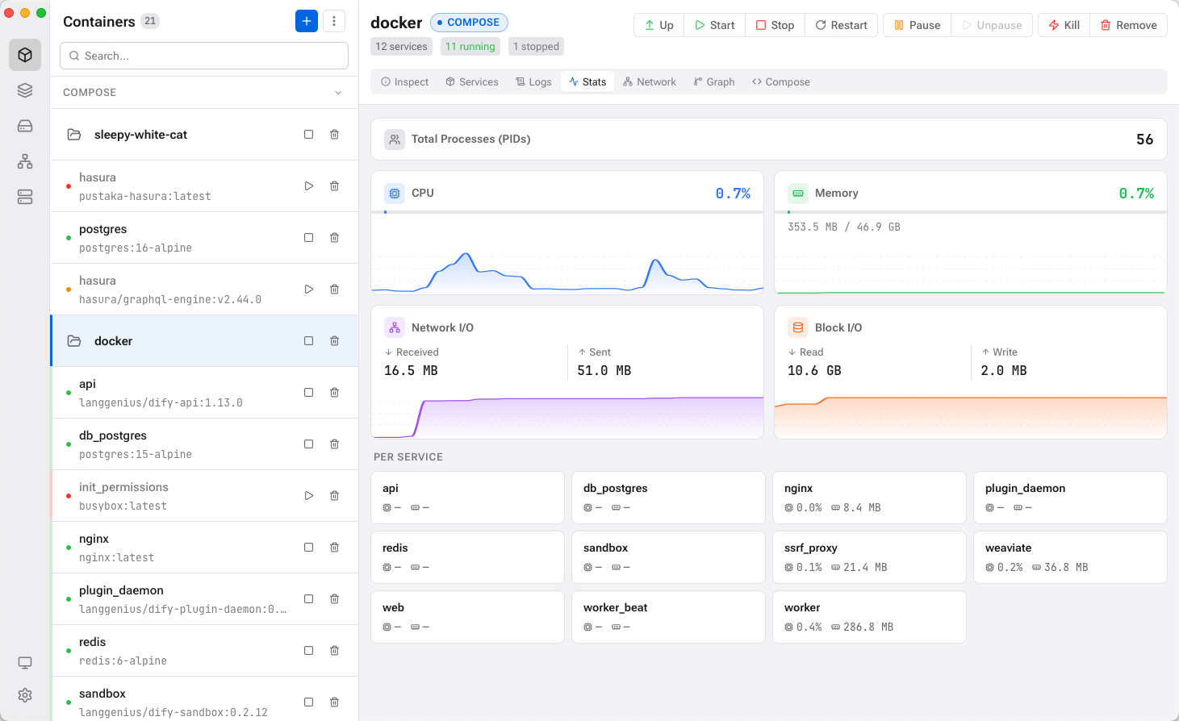Open Settings via the gear icon
The height and width of the screenshot is (721, 1179).
pyautogui.click(x=24, y=695)
